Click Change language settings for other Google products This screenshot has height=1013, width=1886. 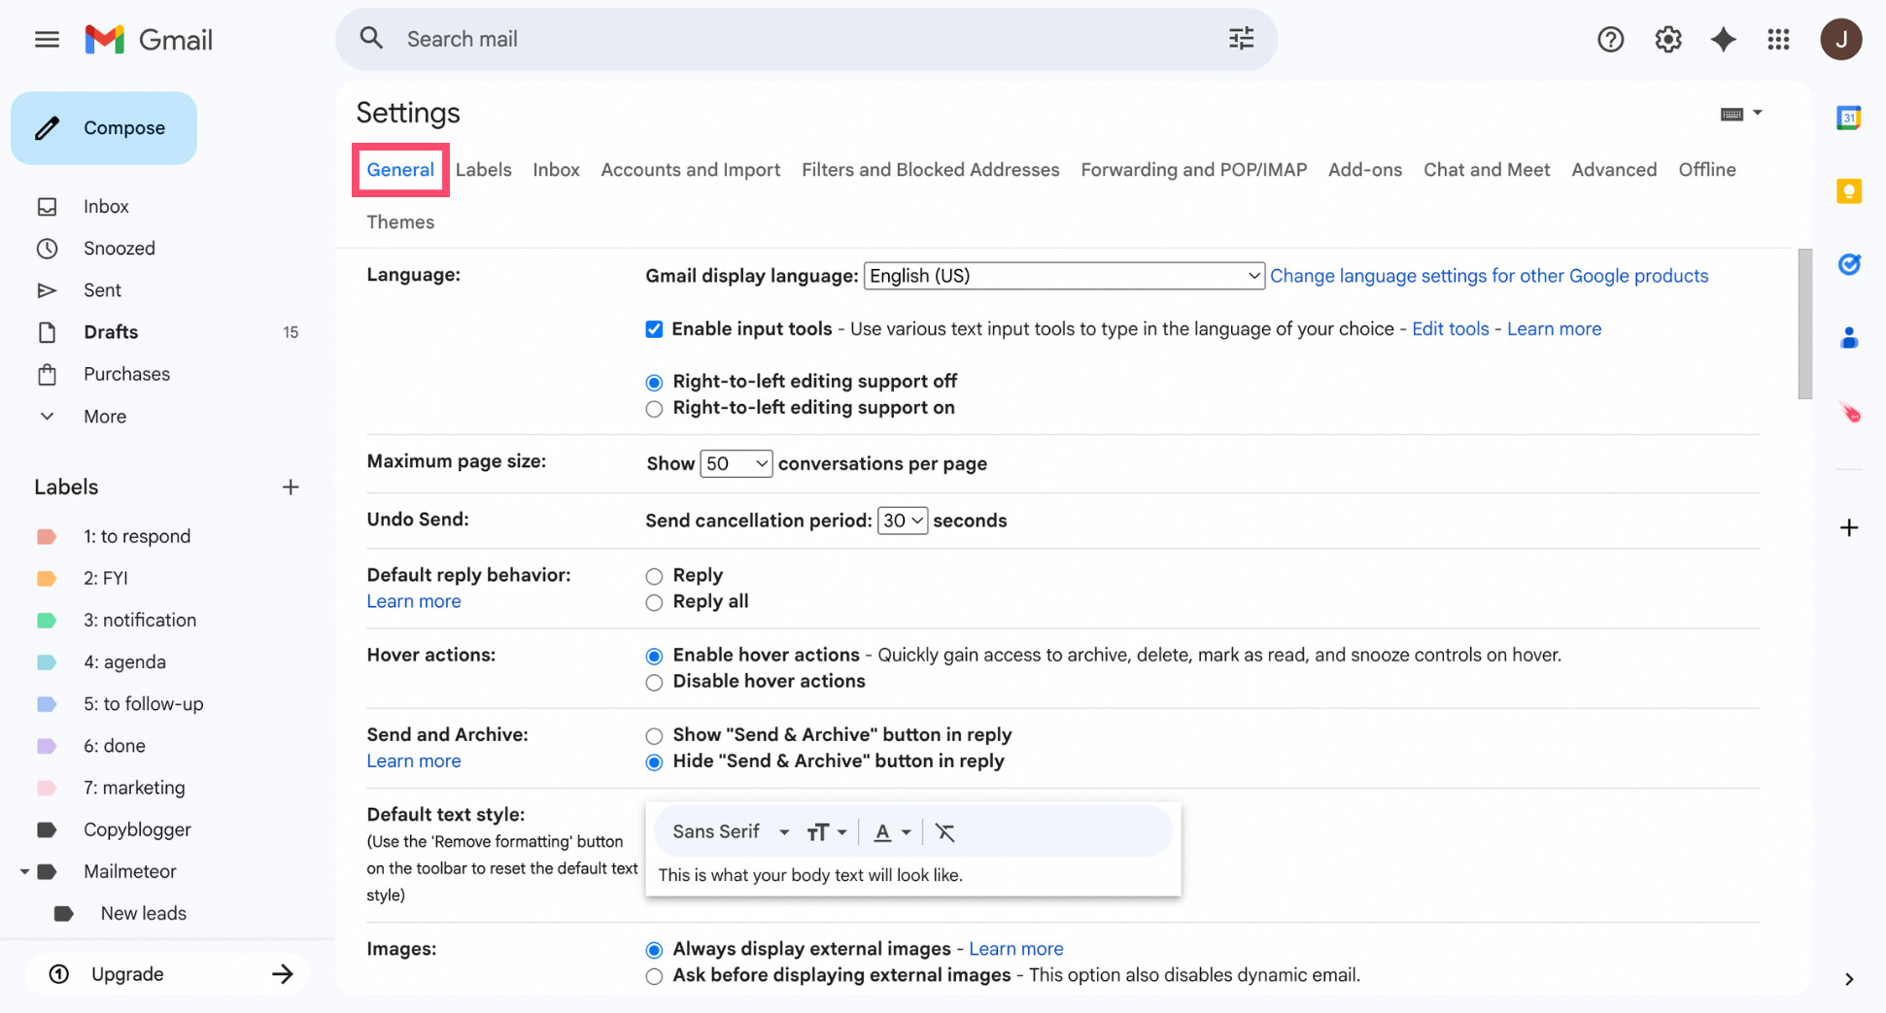[x=1489, y=275]
